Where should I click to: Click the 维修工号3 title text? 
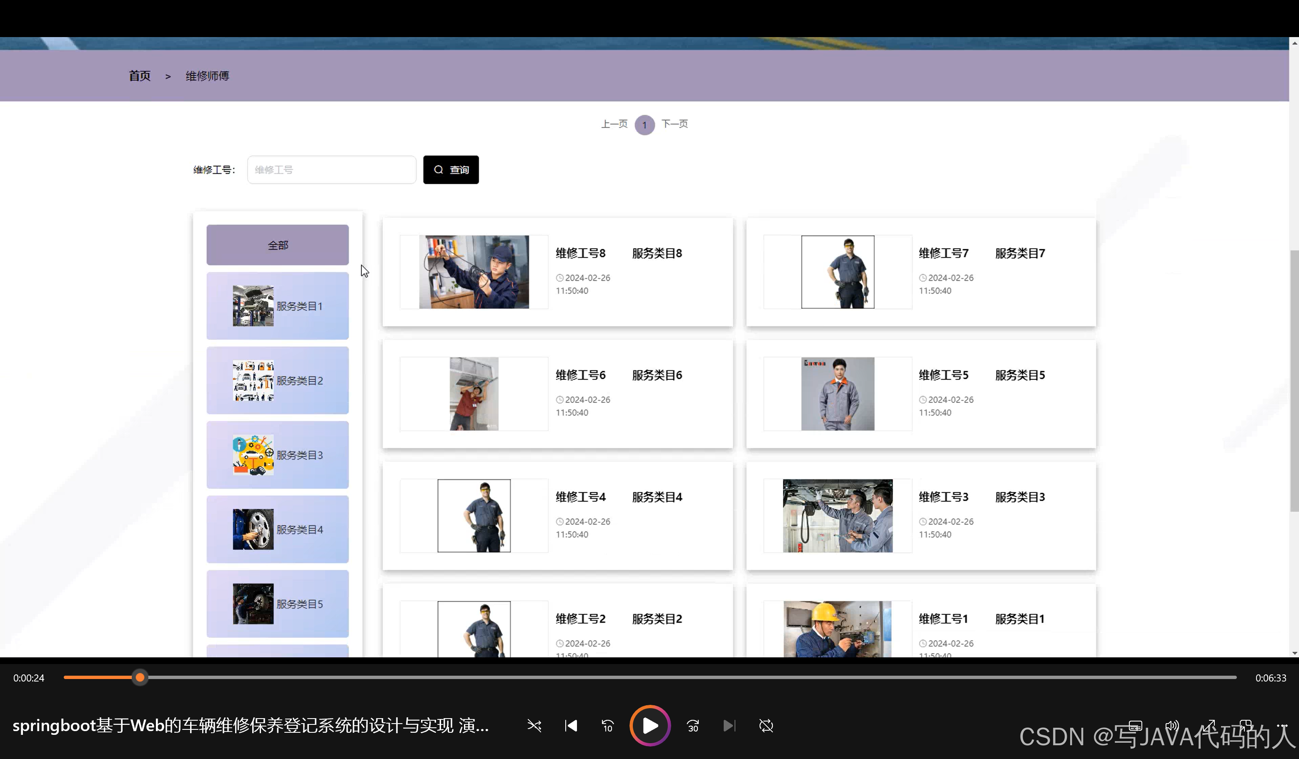[x=944, y=497]
